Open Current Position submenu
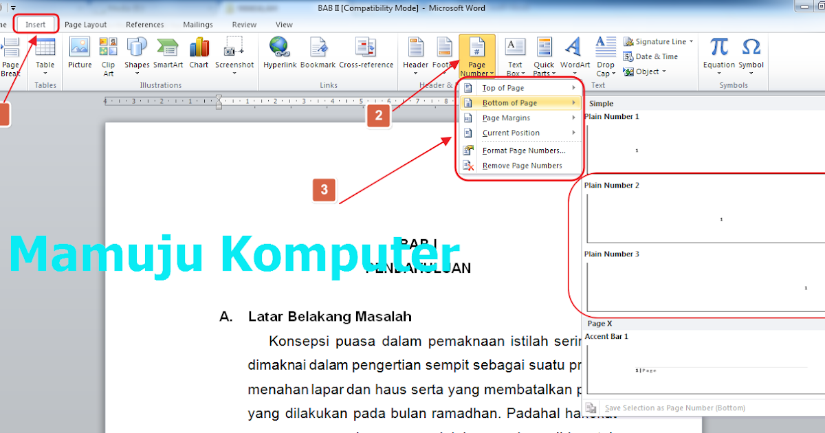825x433 pixels. point(521,133)
